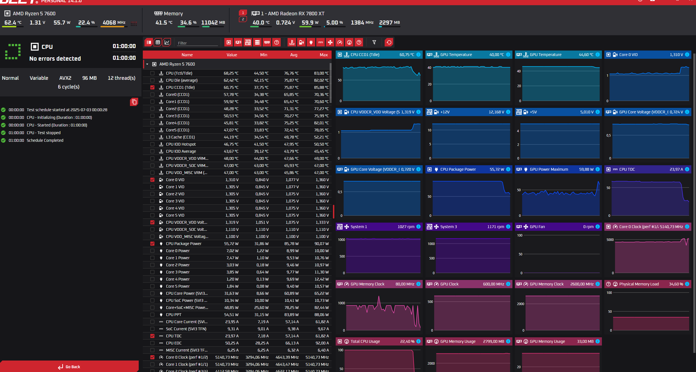
Task: Click the motherboard device filter icon
Action: point(248,42)
